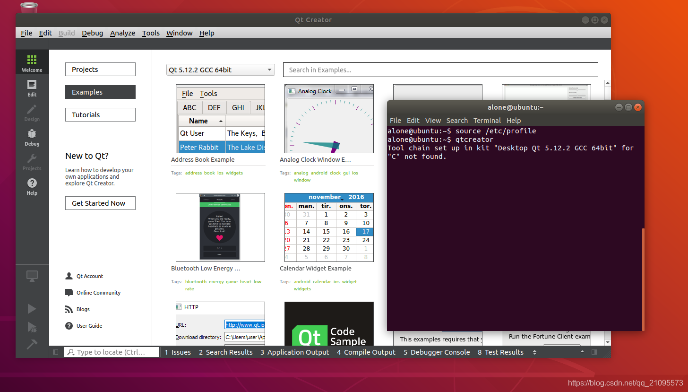The image size is (688, 392).
Task: Click the Get Started Now button
Action: (x=100, y=203)
